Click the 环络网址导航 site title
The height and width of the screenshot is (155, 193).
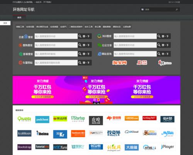tap(24, 9)
